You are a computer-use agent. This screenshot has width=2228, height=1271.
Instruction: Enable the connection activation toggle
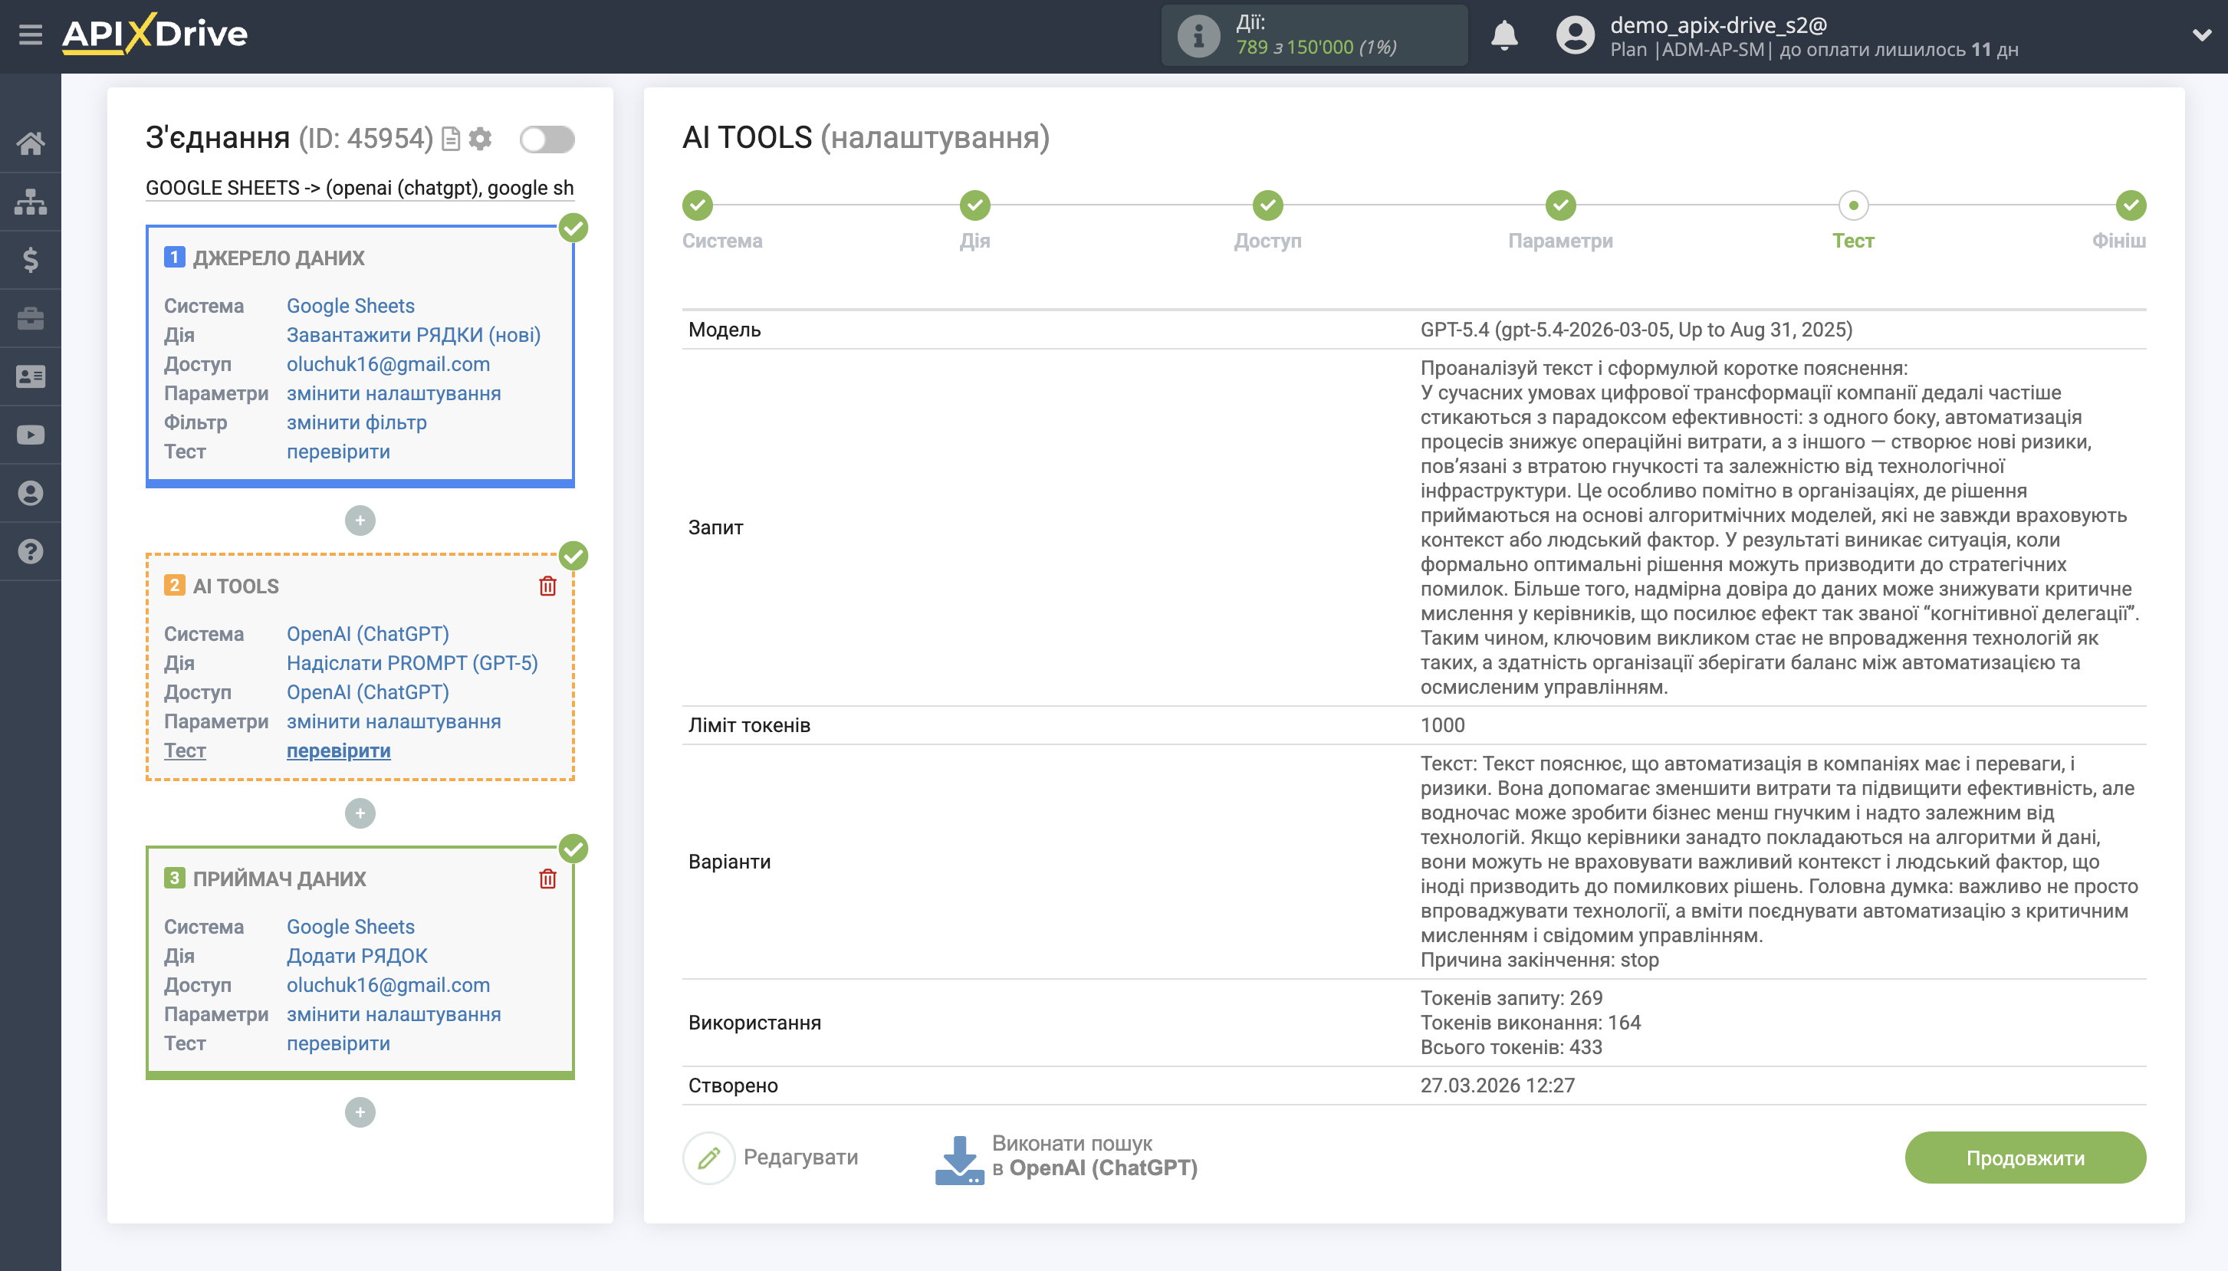coord(550,138)
